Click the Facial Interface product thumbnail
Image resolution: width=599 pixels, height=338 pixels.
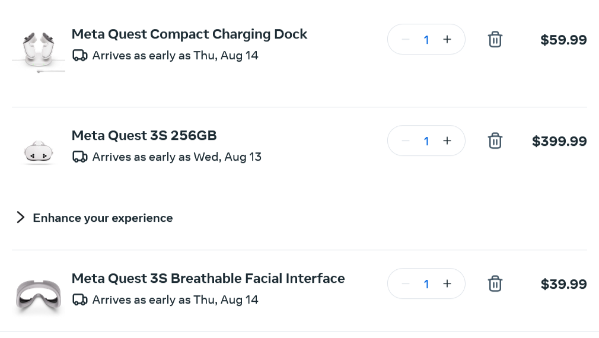pos(39,294)
